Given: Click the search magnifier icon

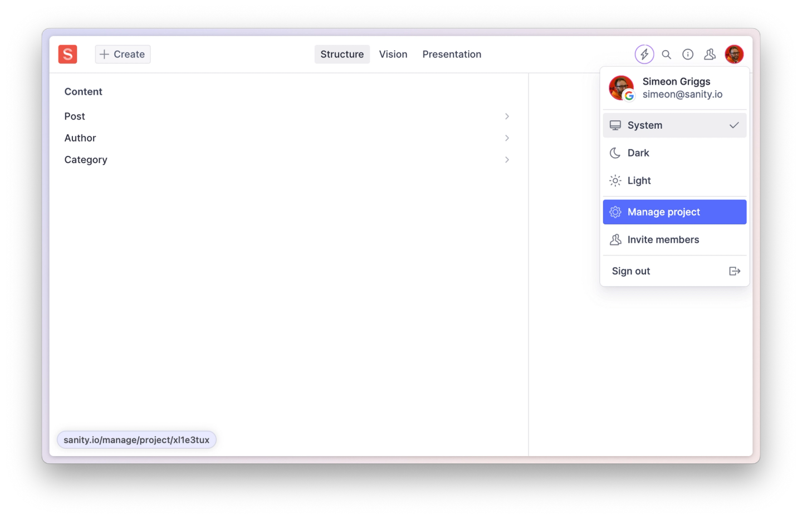Looking at the screenshot, I should coord(666,54).
